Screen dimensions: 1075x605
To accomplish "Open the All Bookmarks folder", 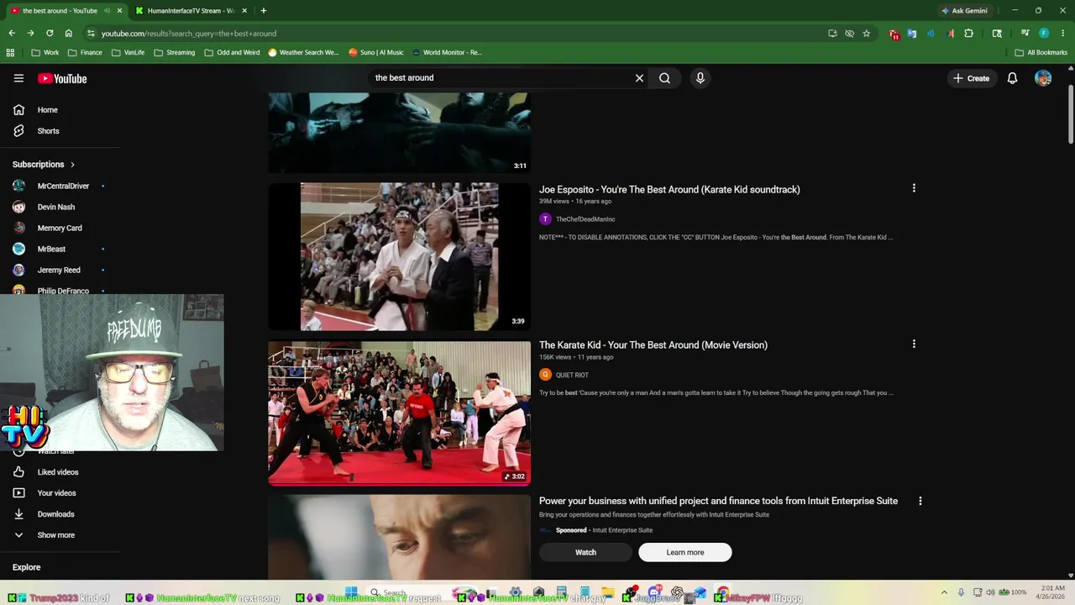I will tap(1041, 52).
